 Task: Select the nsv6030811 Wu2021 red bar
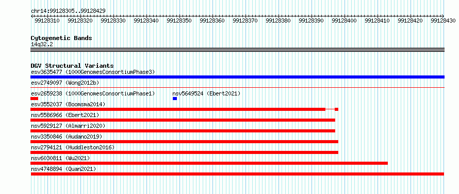[x=209, y=163]
